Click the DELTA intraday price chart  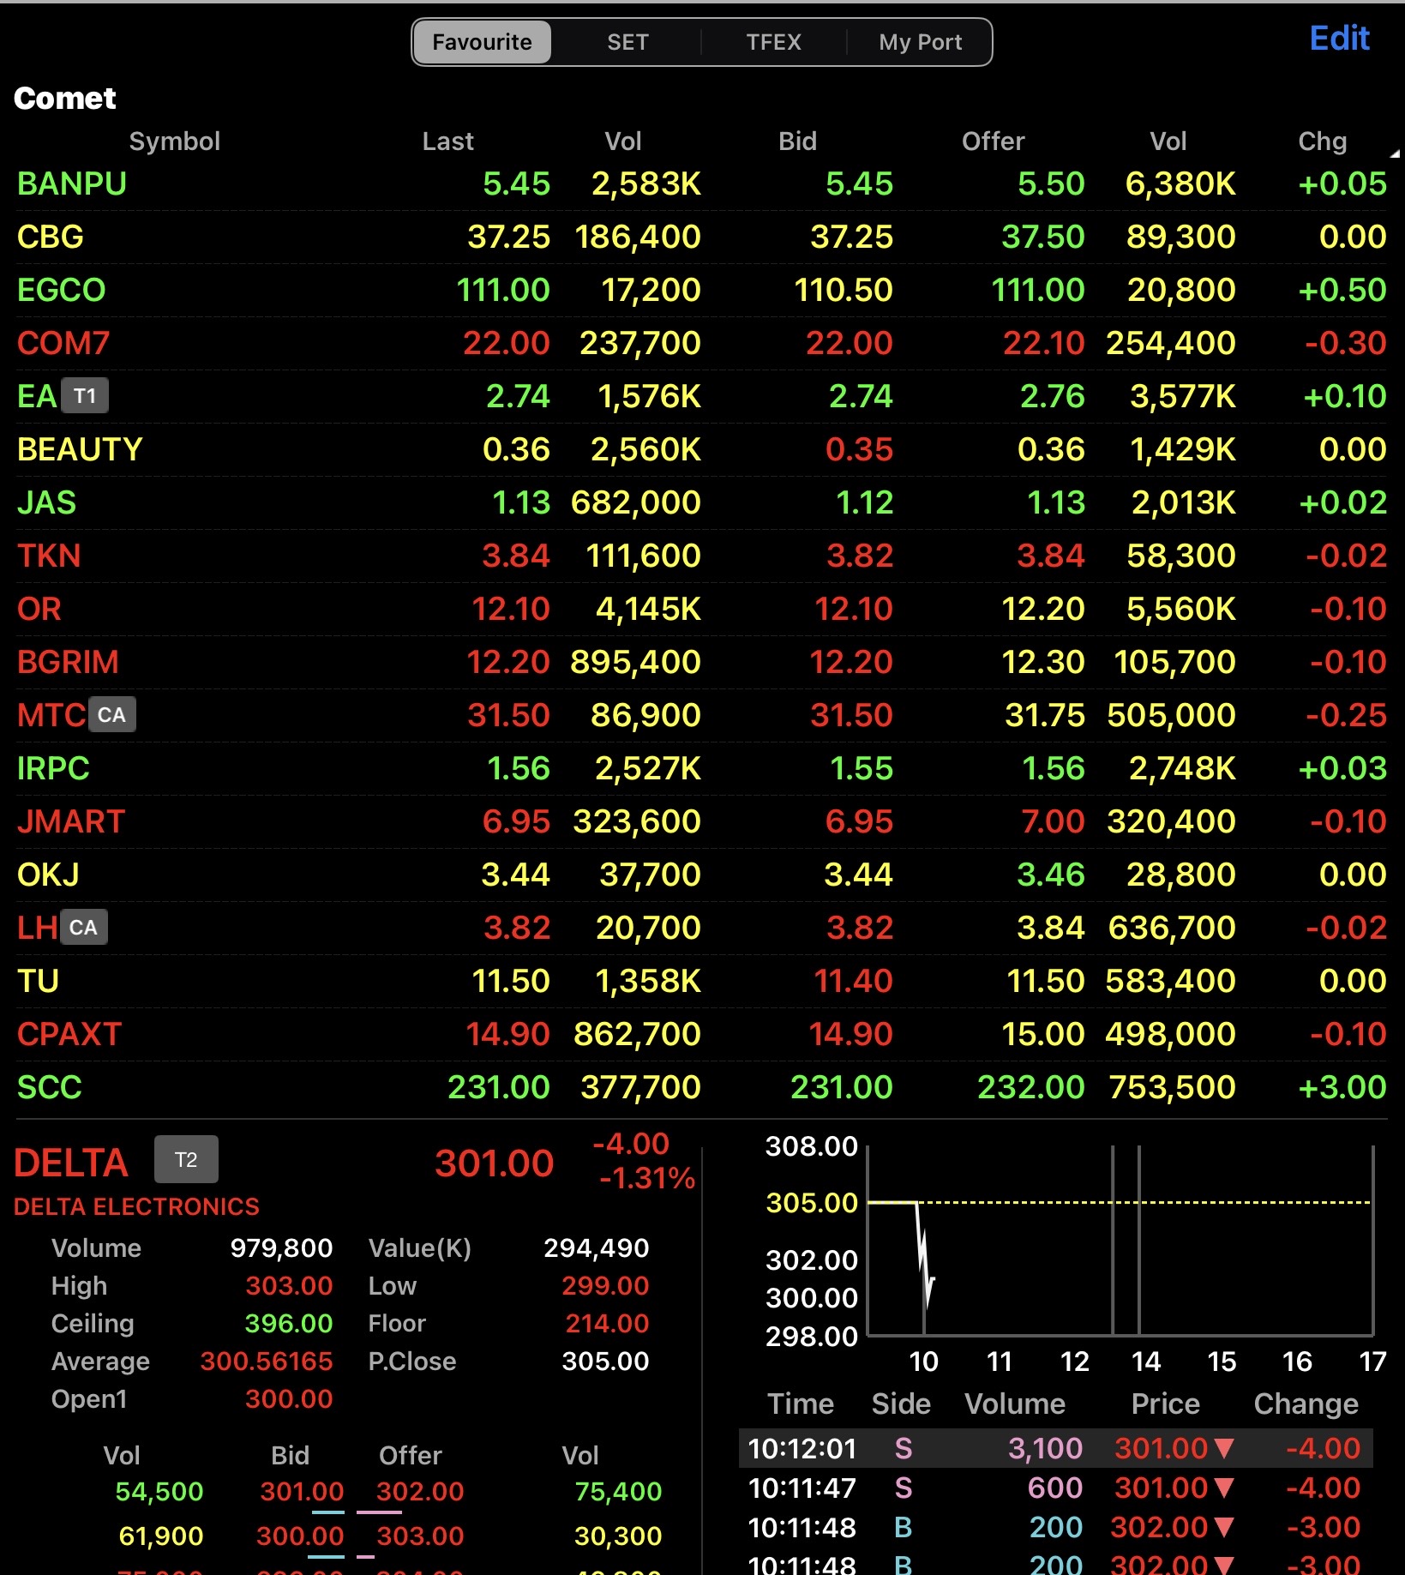click(x=1120, y=1241)
